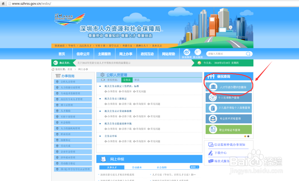Click the 场景式服务 icon at bottom right
Viewport: 299px width, 181px height.
click(x=210, y=160)
